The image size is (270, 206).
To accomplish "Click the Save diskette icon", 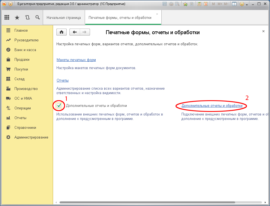I will point(165,4).
